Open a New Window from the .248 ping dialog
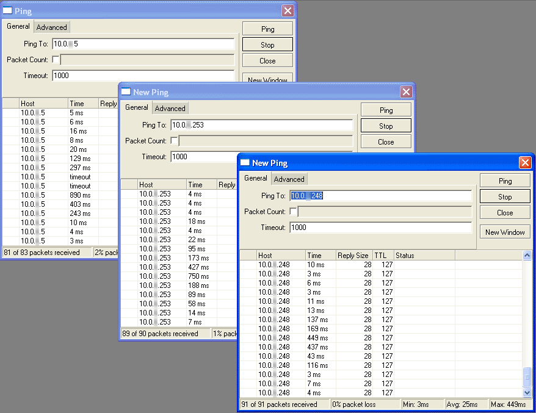 pos(504,232)
